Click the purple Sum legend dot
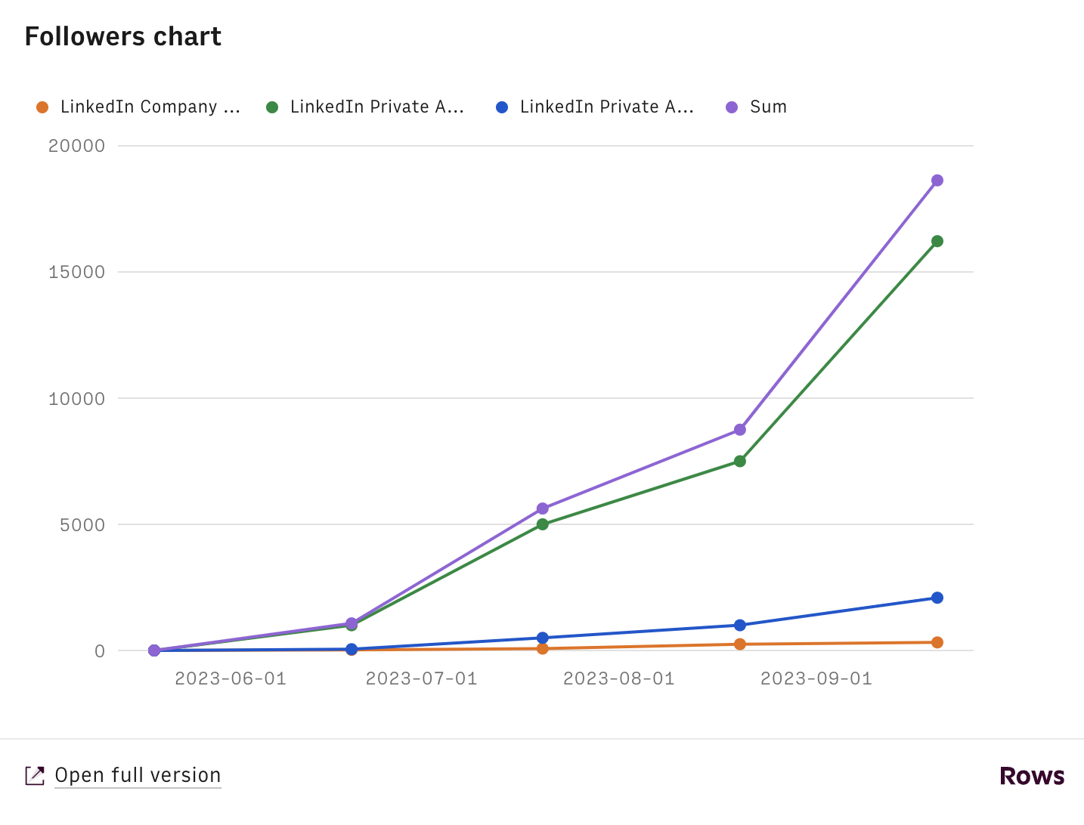 [x=732, y=107]
